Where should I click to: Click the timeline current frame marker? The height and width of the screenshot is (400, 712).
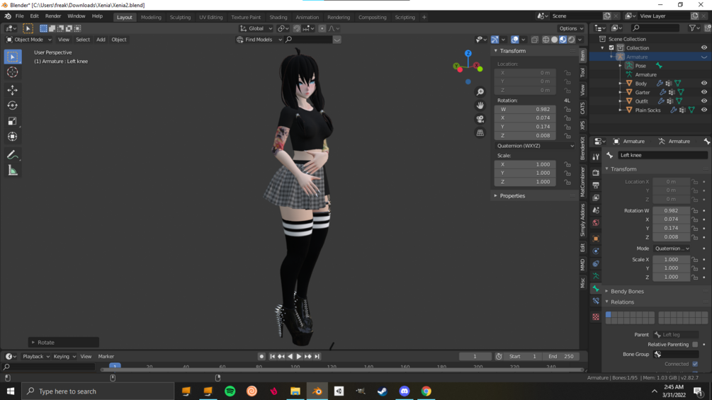click(x=115, y=365)
